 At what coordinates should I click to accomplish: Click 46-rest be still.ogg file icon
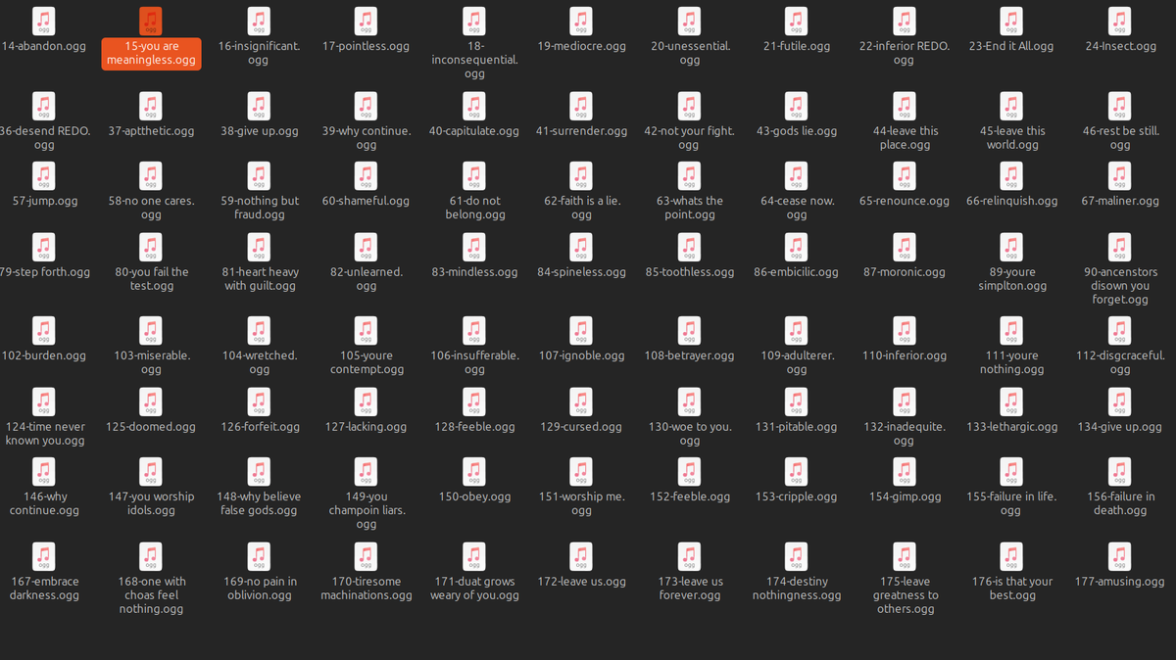pos(1120,105)
